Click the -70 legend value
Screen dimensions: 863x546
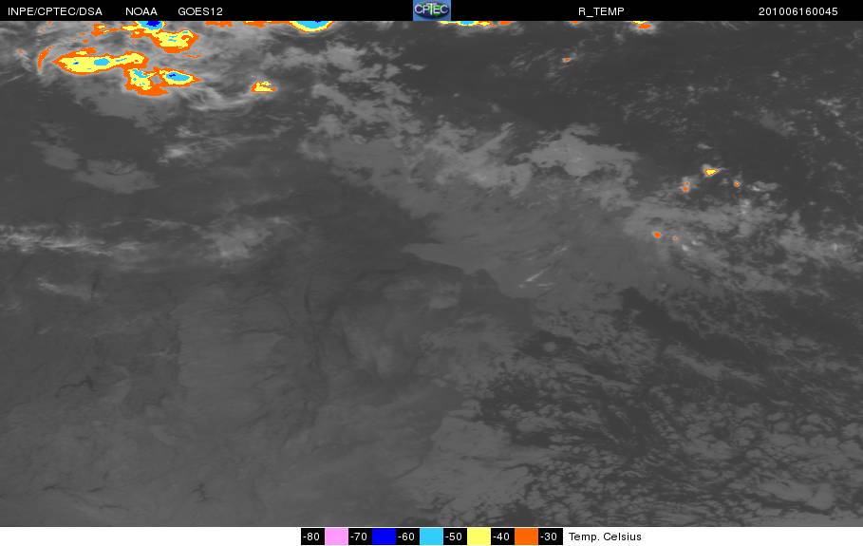pos(360,537)
